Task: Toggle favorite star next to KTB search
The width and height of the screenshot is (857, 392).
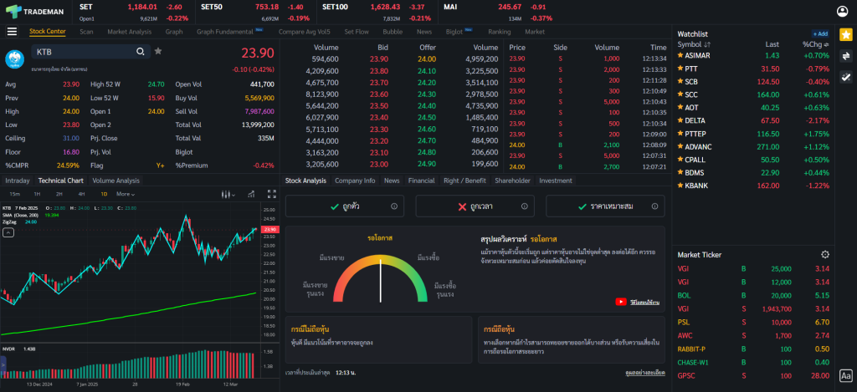Action: [158, 51]
